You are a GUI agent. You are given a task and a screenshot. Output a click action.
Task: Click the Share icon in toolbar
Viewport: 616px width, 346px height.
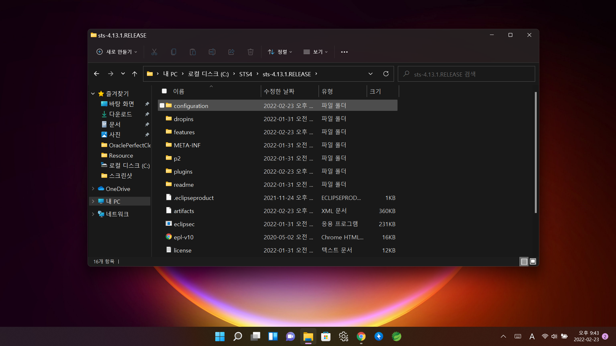click(x=231, y=52)
